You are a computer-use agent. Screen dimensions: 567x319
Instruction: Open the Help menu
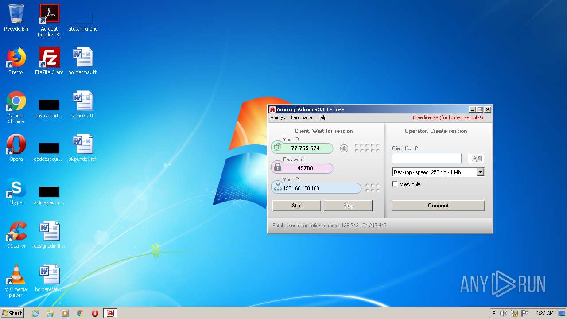click(322, 117)
